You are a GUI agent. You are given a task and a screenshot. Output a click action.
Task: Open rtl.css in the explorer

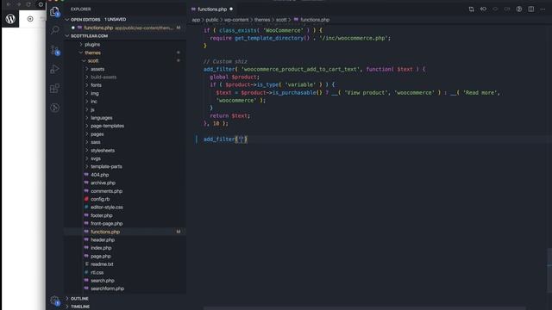[x=97, y=272]
